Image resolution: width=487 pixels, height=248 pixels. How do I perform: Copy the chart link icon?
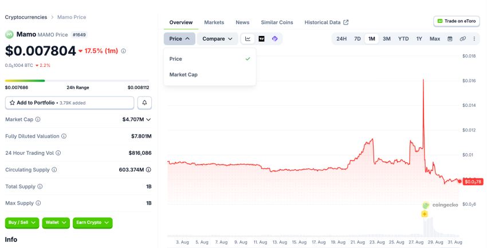tap(463, 39)
